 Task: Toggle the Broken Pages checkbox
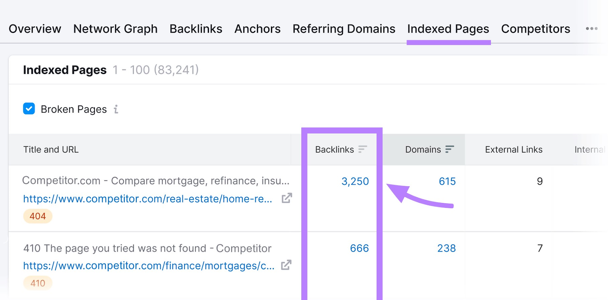pyautogui.click(x=29, y=109)
